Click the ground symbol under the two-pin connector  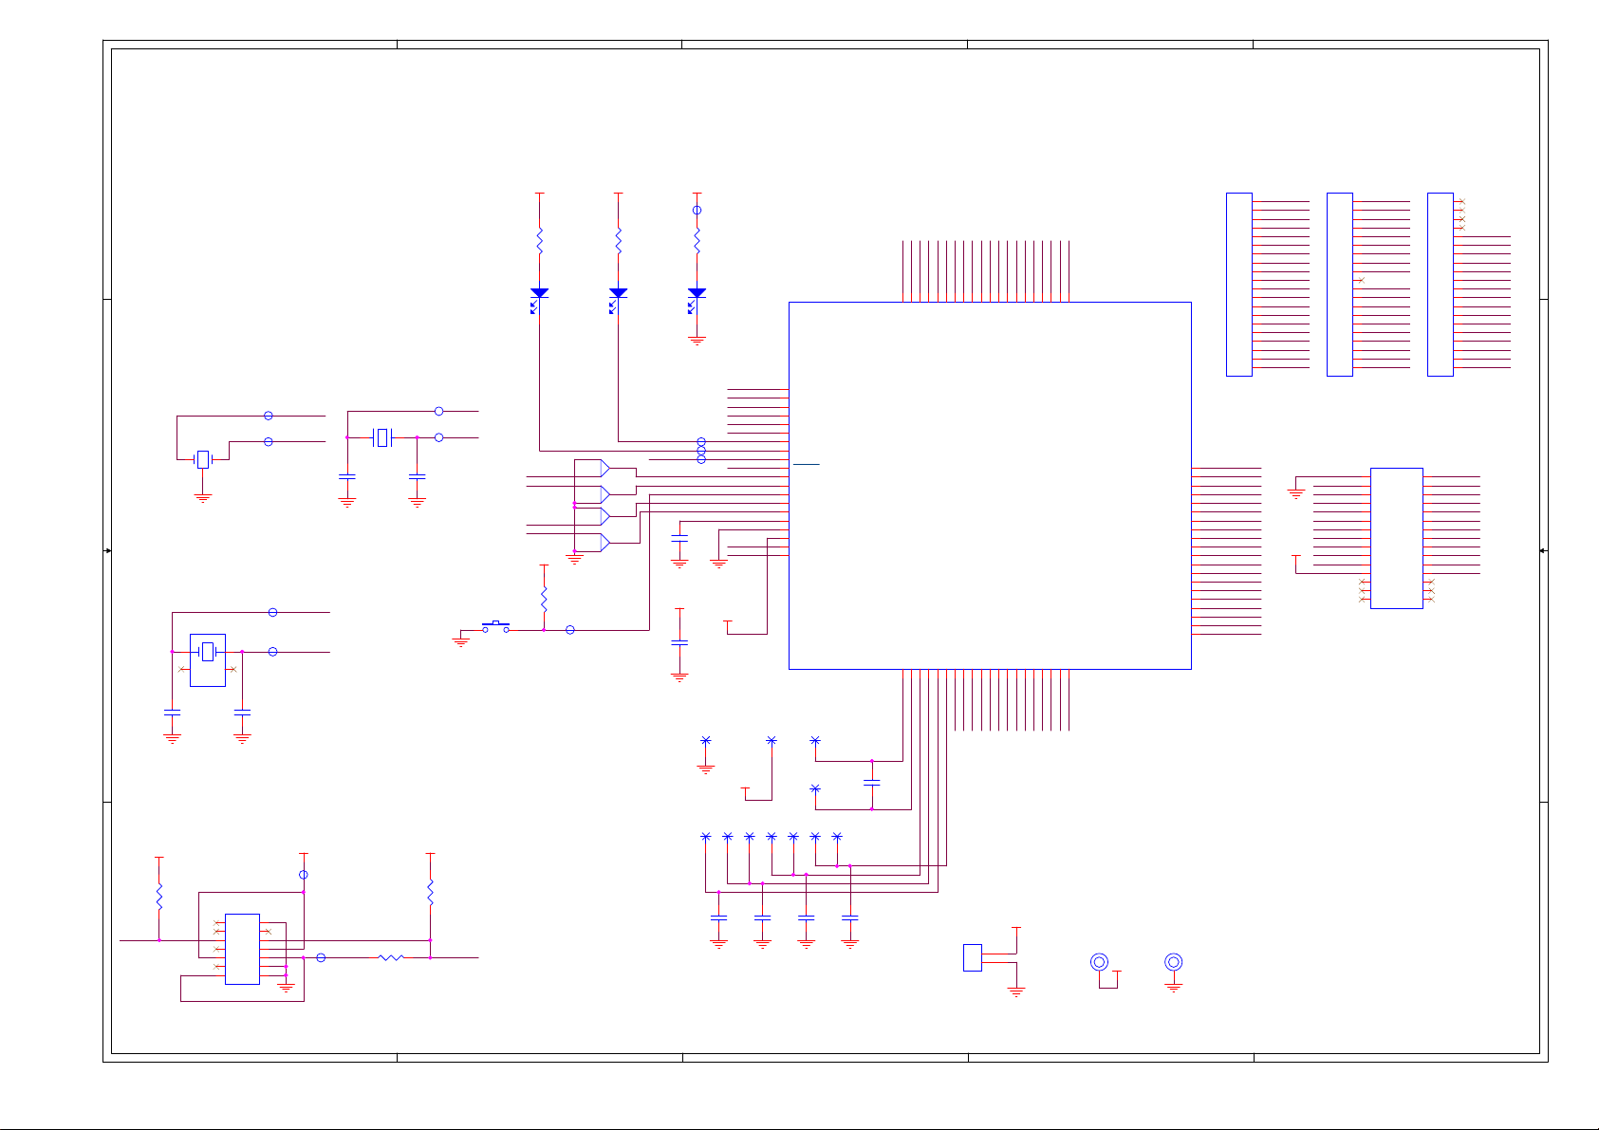tap(1016, 991)
